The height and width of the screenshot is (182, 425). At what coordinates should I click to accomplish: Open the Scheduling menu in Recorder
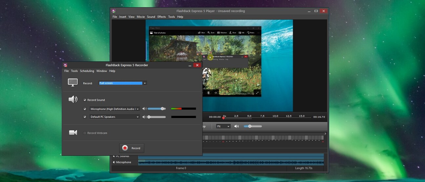tap(87, 71)
